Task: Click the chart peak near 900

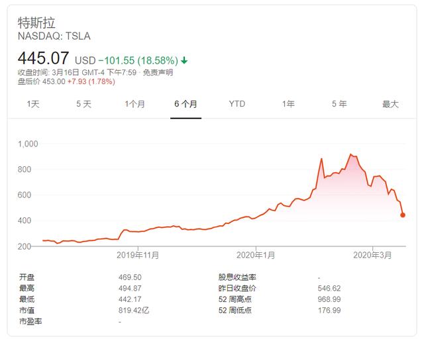Action: tap(350, 154)
